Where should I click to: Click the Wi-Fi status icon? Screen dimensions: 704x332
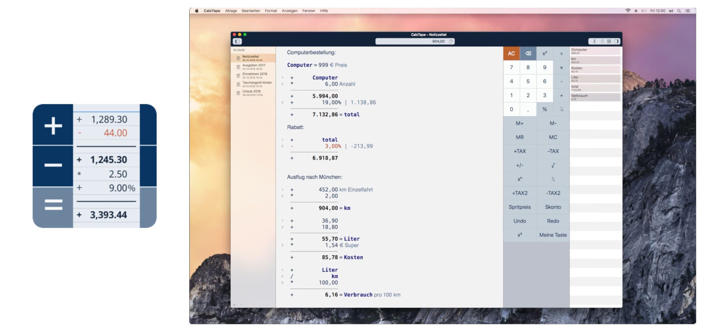tap(628, 11)
